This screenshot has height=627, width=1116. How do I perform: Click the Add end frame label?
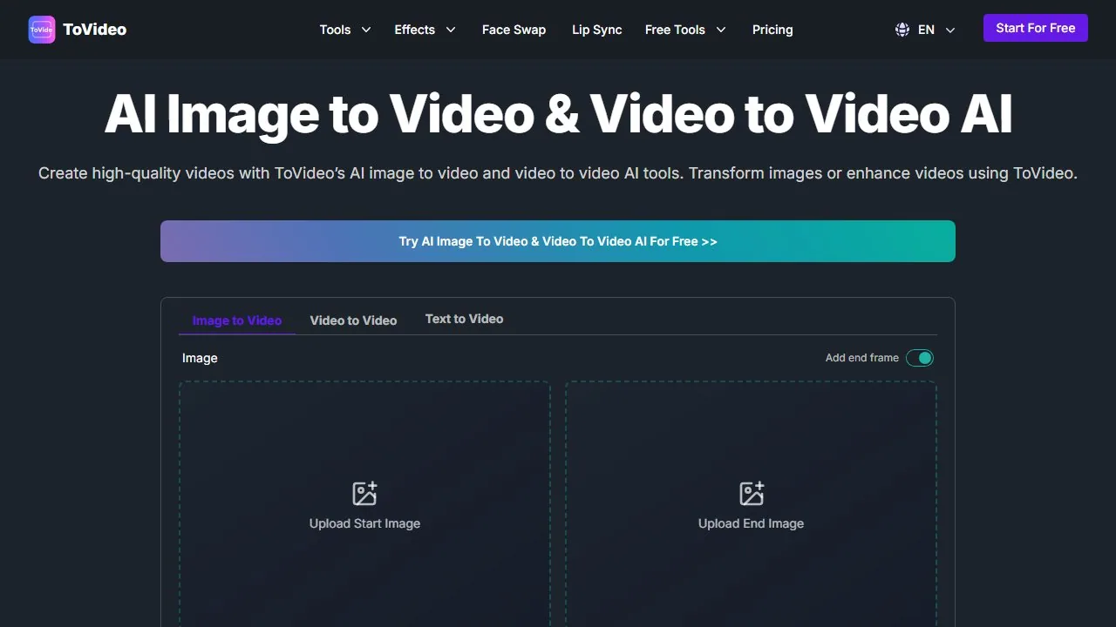(x=862, y=358)
